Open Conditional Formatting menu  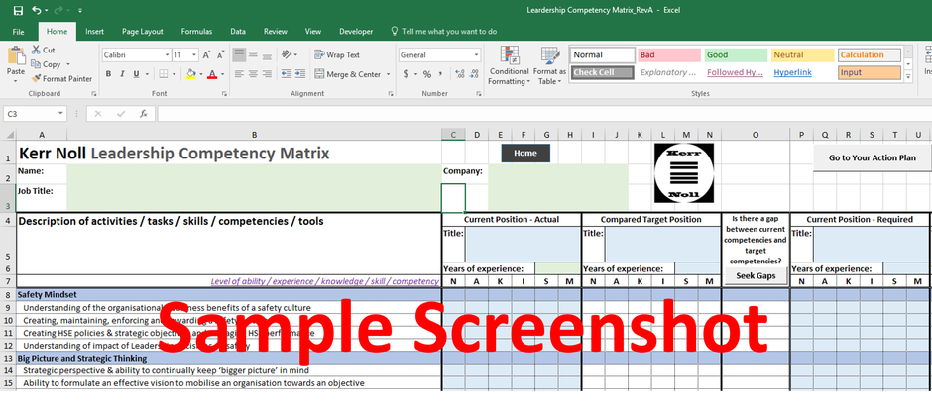(510, 66)
